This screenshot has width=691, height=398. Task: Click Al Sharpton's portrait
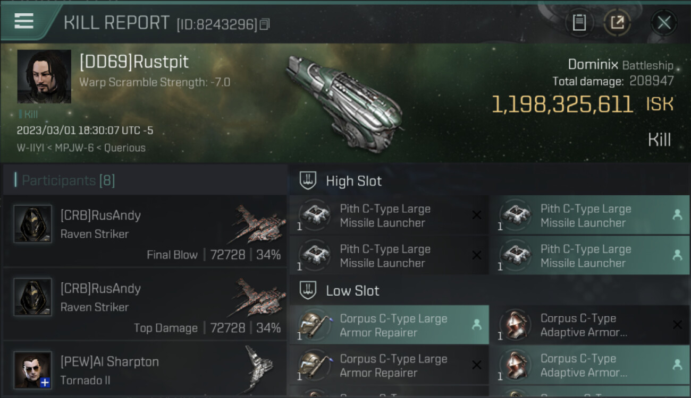coord(32,369)
